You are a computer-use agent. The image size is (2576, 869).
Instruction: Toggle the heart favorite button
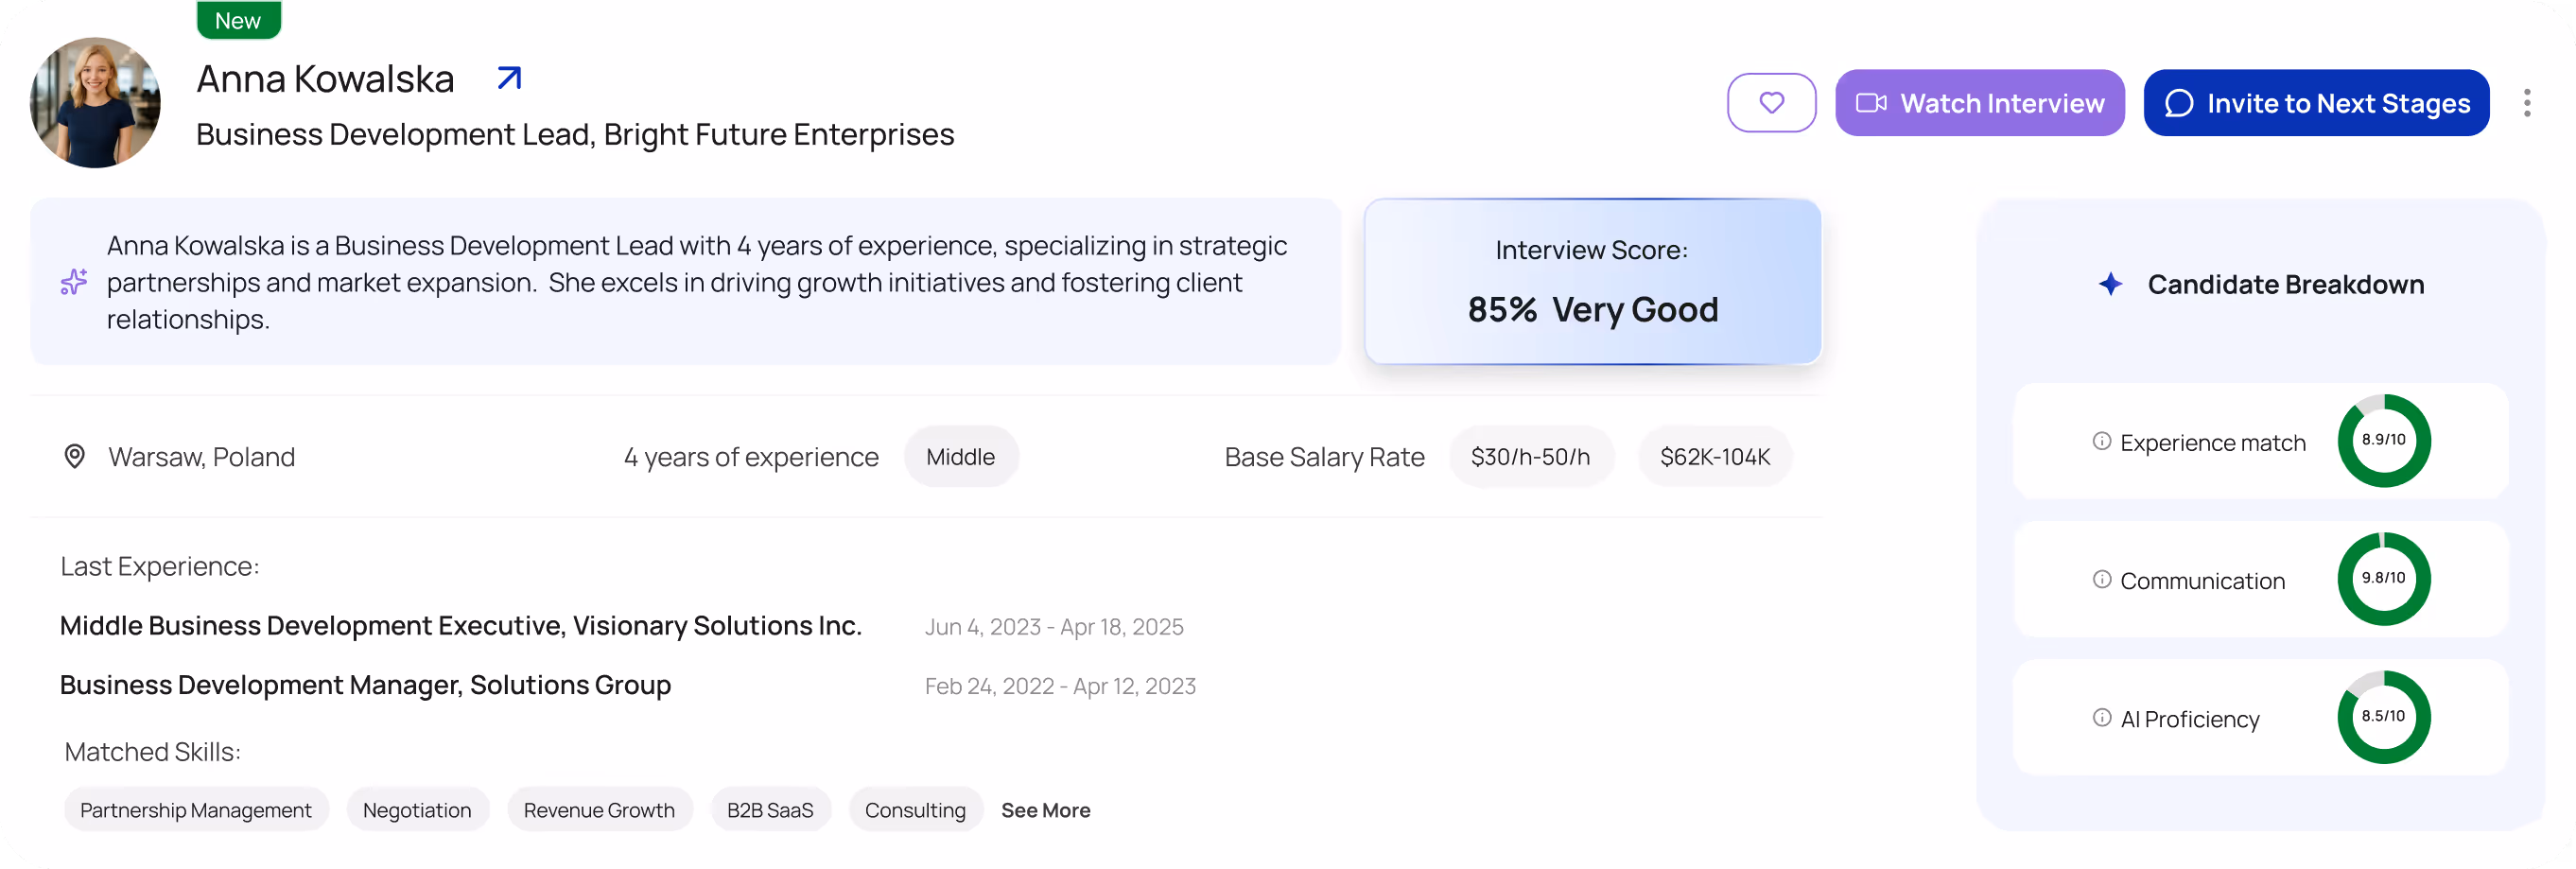point(1771,103)
